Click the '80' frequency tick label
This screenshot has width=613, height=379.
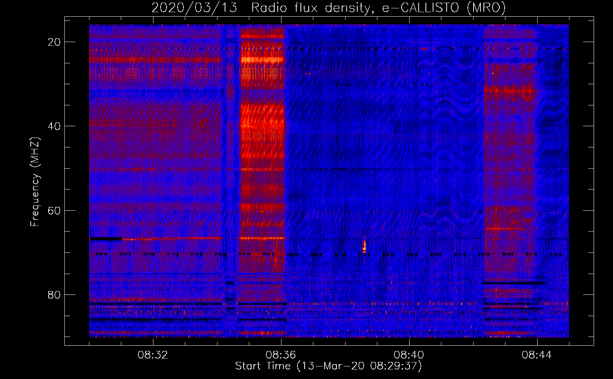[55, 295]
